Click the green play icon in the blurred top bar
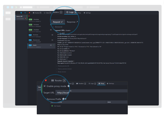This screenshot has height=121, width=164. 16,7
